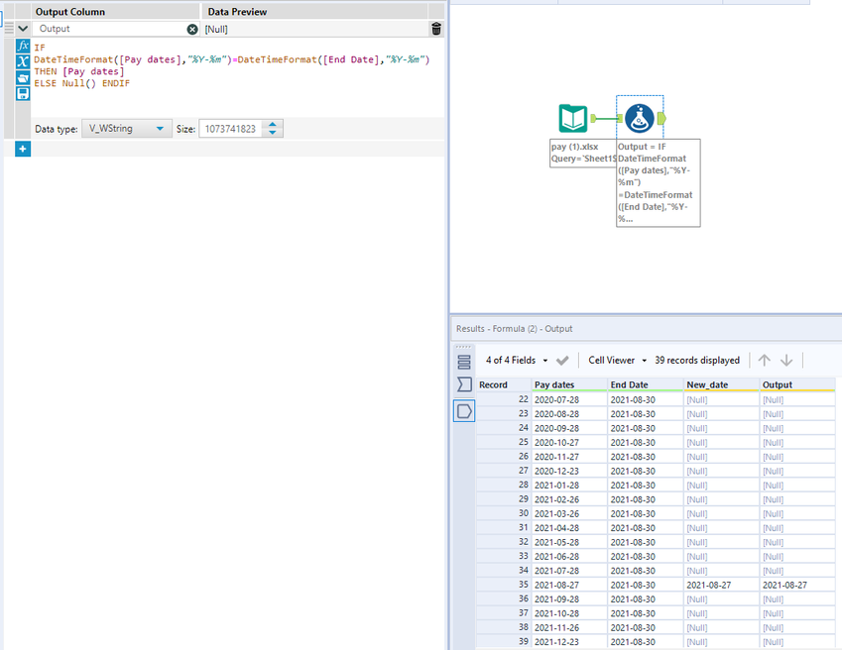The image size is (842, 650).
Task: Select the Formula tool on canvas
Action: coord(639,118)
